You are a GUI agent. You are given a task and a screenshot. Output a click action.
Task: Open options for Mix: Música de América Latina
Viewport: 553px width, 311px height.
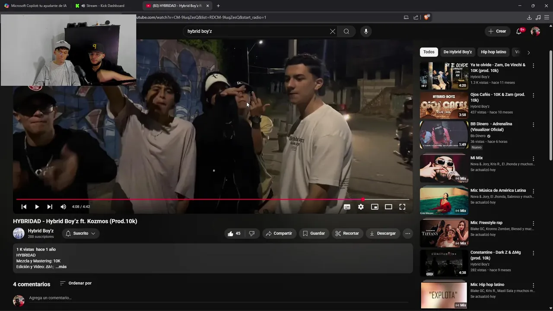(x=533, y=191)
